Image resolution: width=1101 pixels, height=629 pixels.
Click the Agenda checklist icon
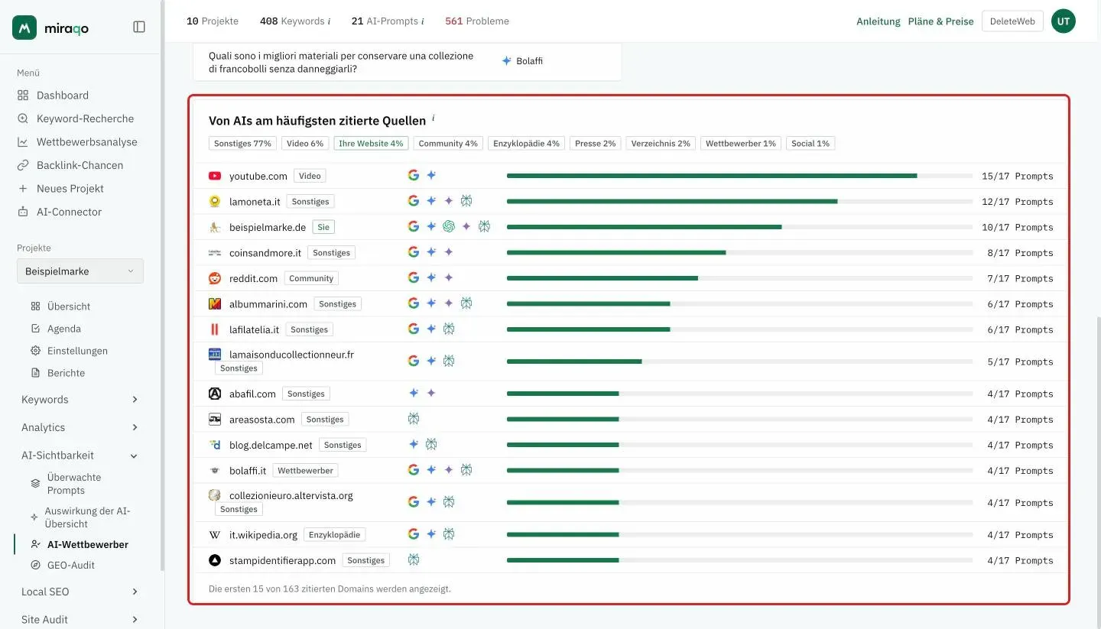tap(35, 329)
